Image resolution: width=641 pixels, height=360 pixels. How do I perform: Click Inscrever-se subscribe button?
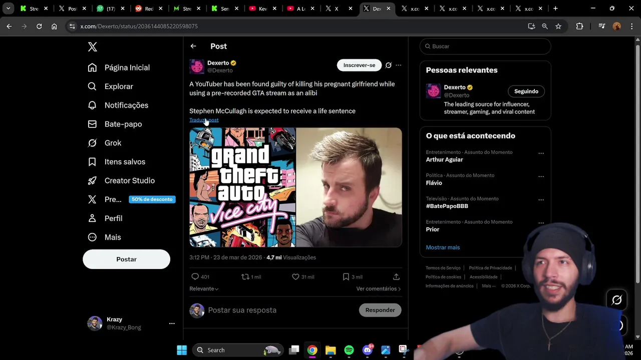(x=359, y=65)
